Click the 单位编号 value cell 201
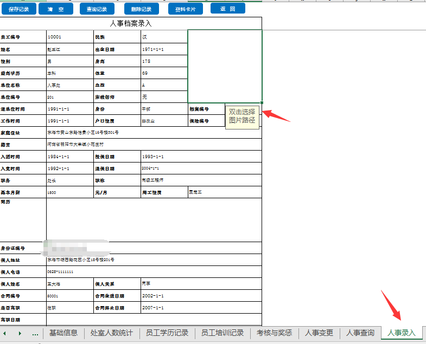Viewport: 426px width, 344px height. 70,97
